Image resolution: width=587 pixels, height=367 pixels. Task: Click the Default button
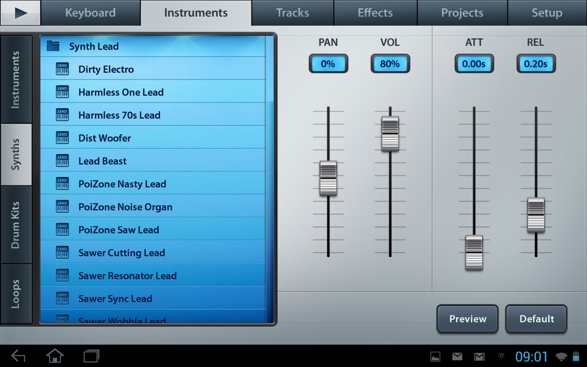pyautogui.click(x=536, y=319)
